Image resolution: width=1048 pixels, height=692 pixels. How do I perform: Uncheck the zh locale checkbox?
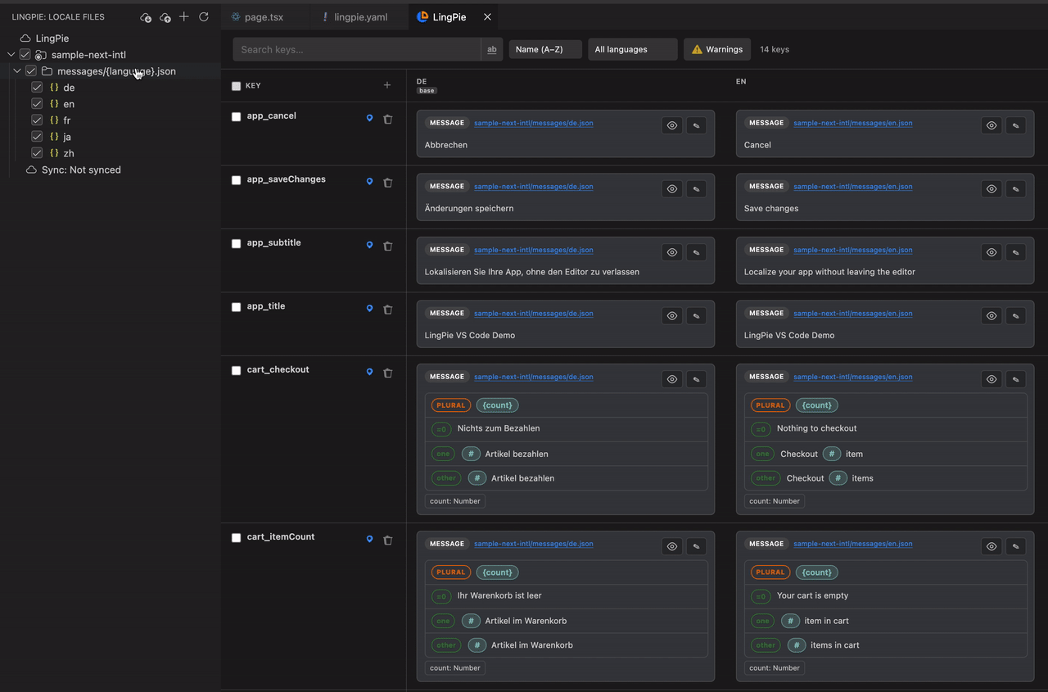pos(37,153)
